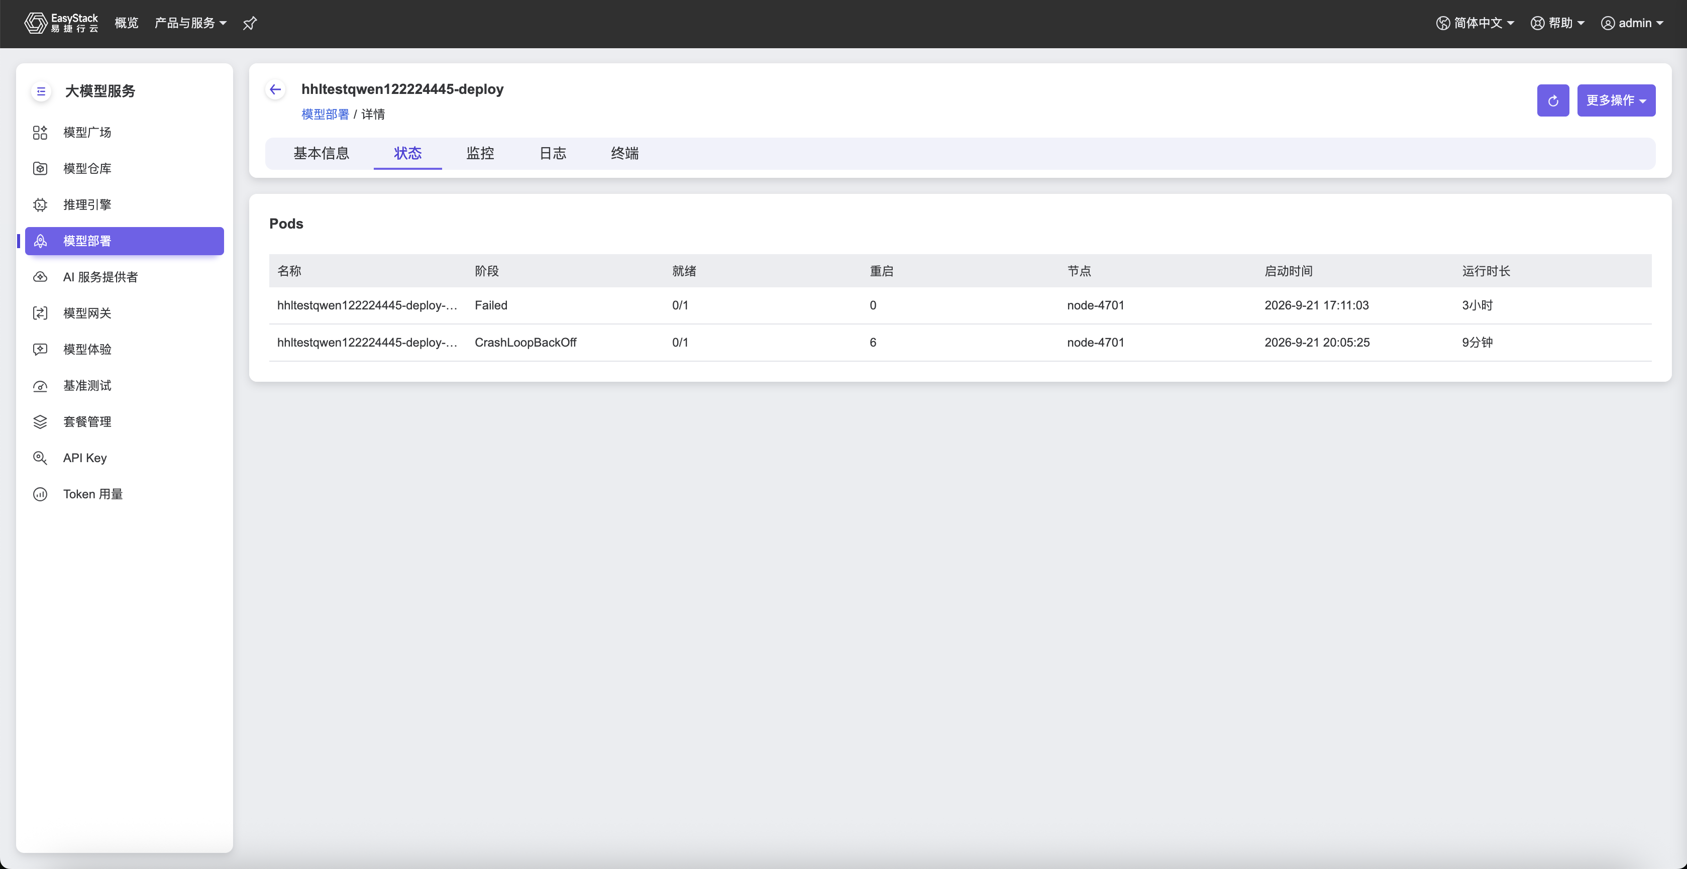Image resolution: width=1687 pixels, height=869 pixels.
Task: Click the API Key icon
Action: [x=40, y=458]
